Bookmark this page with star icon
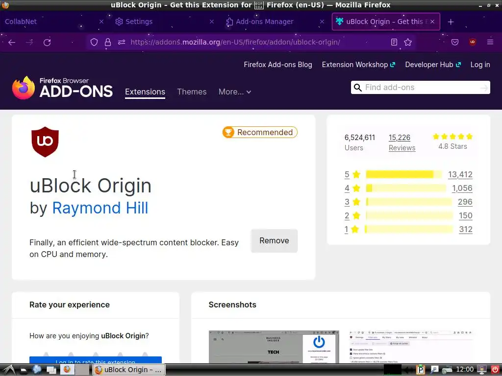Image resolution: width=502 pixels, height=376 pixels. click(408, 42)
